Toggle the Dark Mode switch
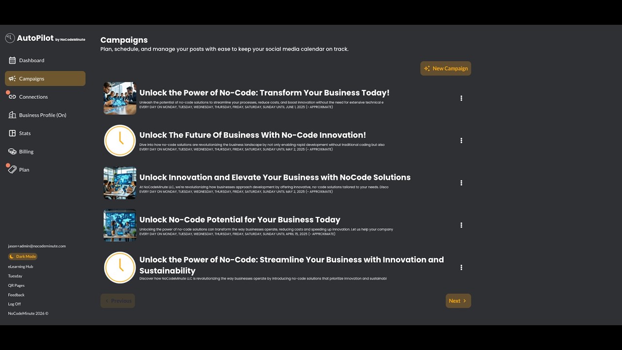This screenshot has height=350, width=622. (x=23, y=257)
